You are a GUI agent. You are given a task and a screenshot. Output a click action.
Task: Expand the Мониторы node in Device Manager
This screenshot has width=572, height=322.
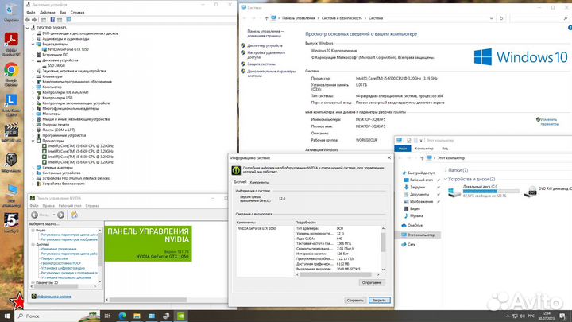click(33, 114)
